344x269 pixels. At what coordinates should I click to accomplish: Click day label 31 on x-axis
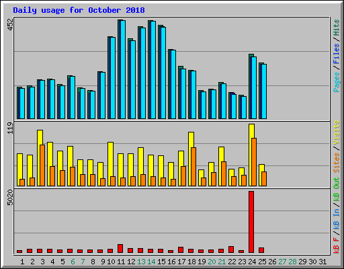pos(322,262)
